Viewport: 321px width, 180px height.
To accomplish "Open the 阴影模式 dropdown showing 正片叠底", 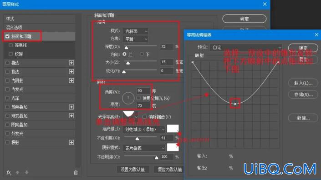I will pos(144,148).
